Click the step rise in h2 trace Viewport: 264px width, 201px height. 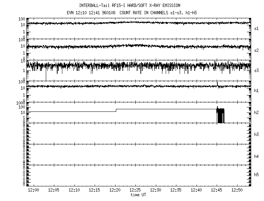click(116, 110)
